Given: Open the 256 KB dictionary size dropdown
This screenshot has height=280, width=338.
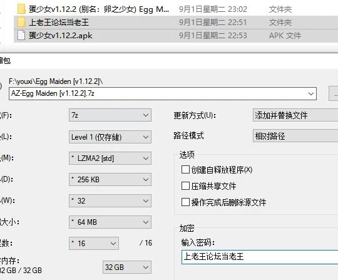Looking at the screenshot, I should [110, 180].
